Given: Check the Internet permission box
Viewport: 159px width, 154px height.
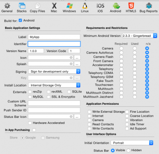Looking at the screenshot, I should [x=89, y=116].
